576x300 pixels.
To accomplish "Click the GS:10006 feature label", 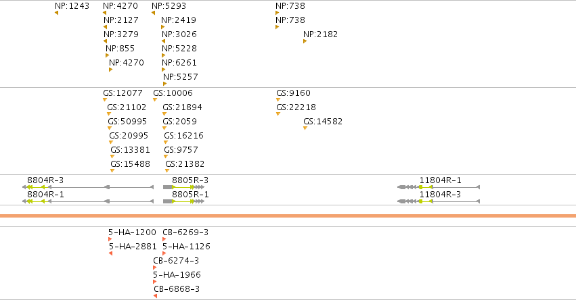I will pos(173,93).
